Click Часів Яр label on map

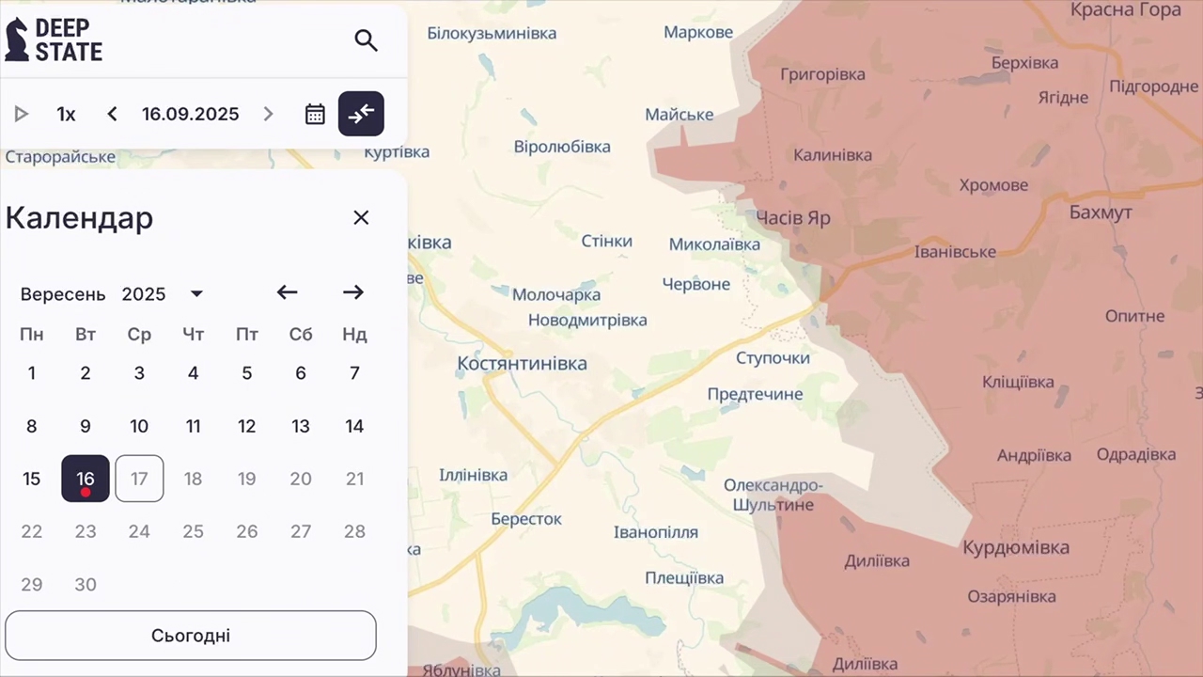coord(794,218)
